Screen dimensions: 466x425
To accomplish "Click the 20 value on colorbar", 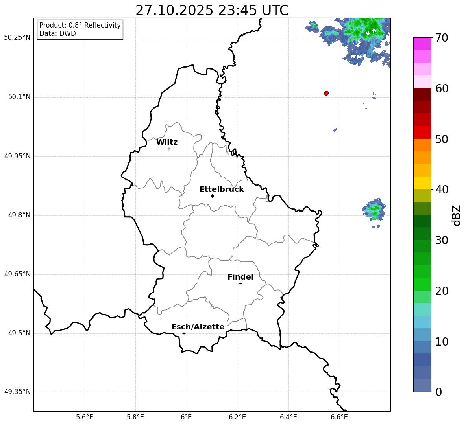I will [x=442, y=291].
